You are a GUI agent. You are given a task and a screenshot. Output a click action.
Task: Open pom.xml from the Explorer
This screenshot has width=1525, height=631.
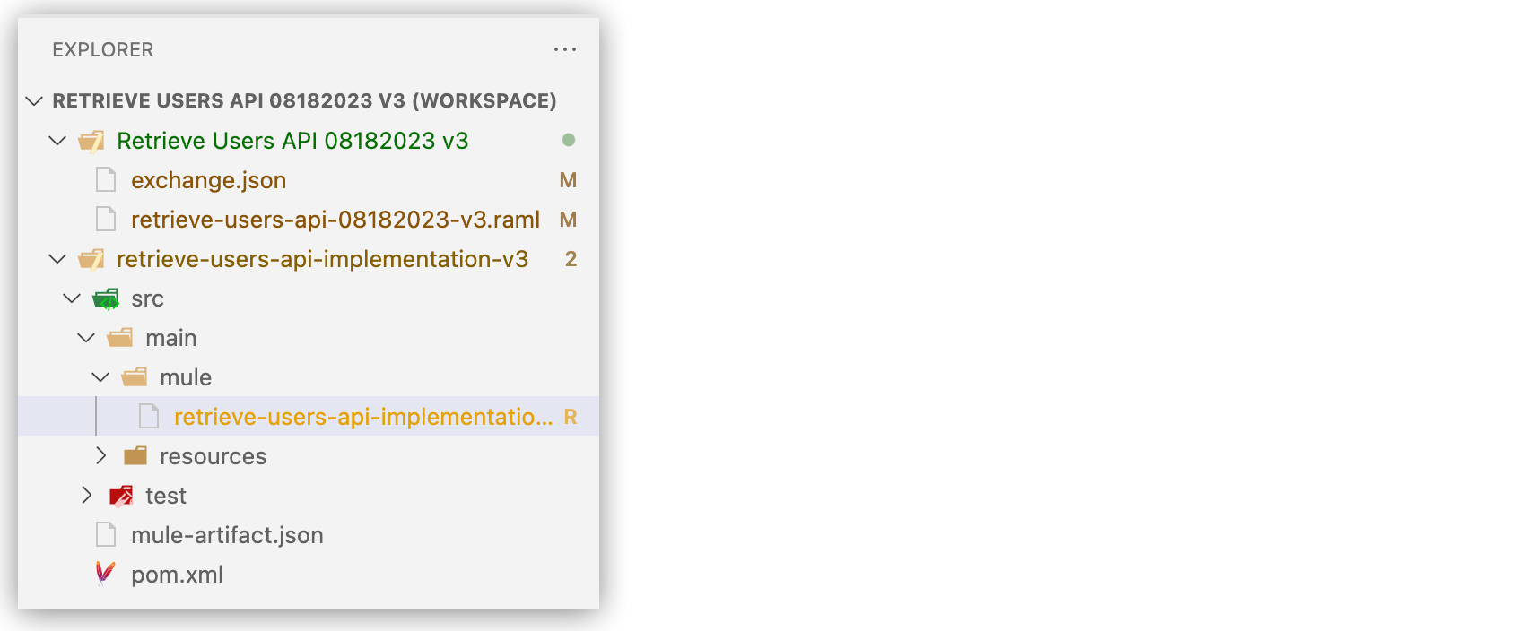[x=177, y=574]
